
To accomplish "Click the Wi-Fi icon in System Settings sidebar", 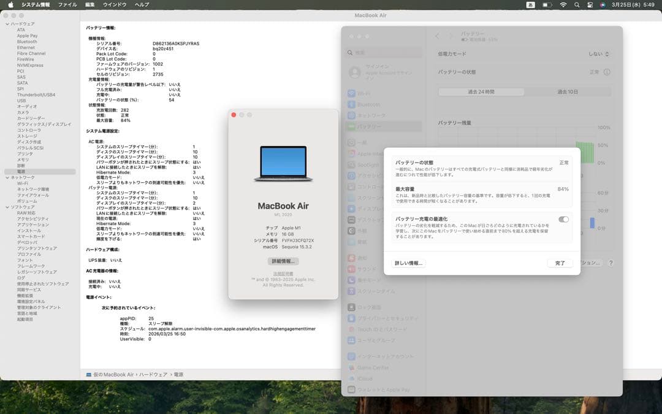I will (351, 93).
